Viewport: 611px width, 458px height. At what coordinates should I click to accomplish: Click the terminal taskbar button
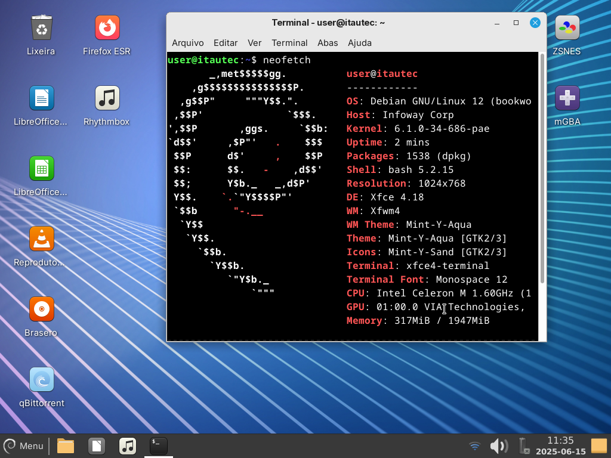pos(158,445)
